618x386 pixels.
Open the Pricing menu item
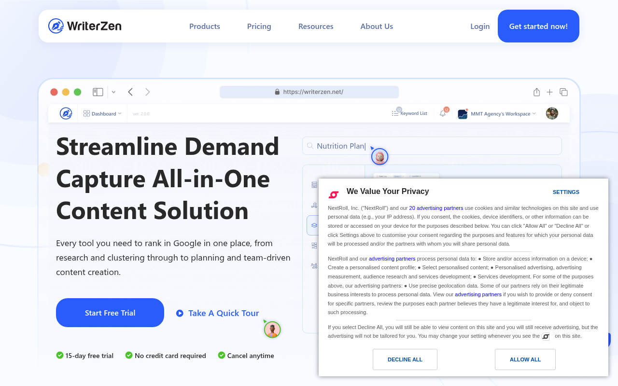click(x=259, y=26)
